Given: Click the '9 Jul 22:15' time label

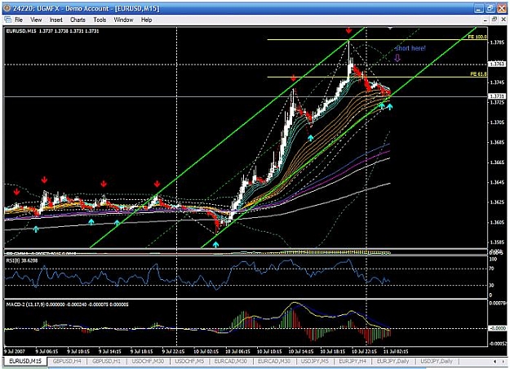Looking at the screenshot, I should tap(173, 351).
